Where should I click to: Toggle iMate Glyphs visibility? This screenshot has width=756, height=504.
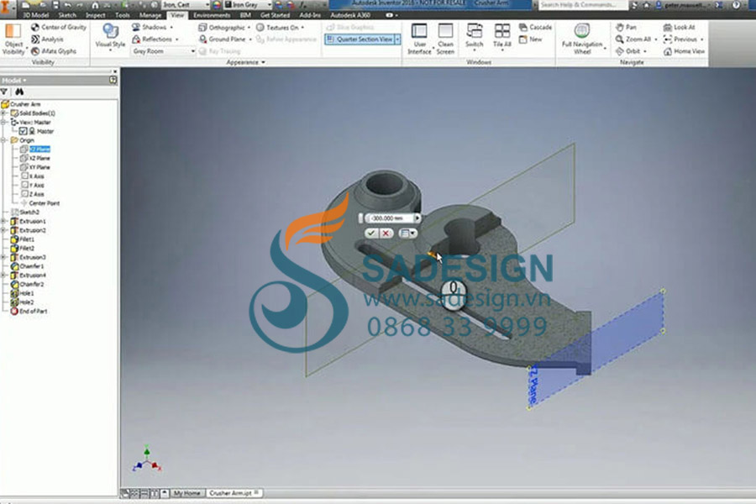(54, 51)
